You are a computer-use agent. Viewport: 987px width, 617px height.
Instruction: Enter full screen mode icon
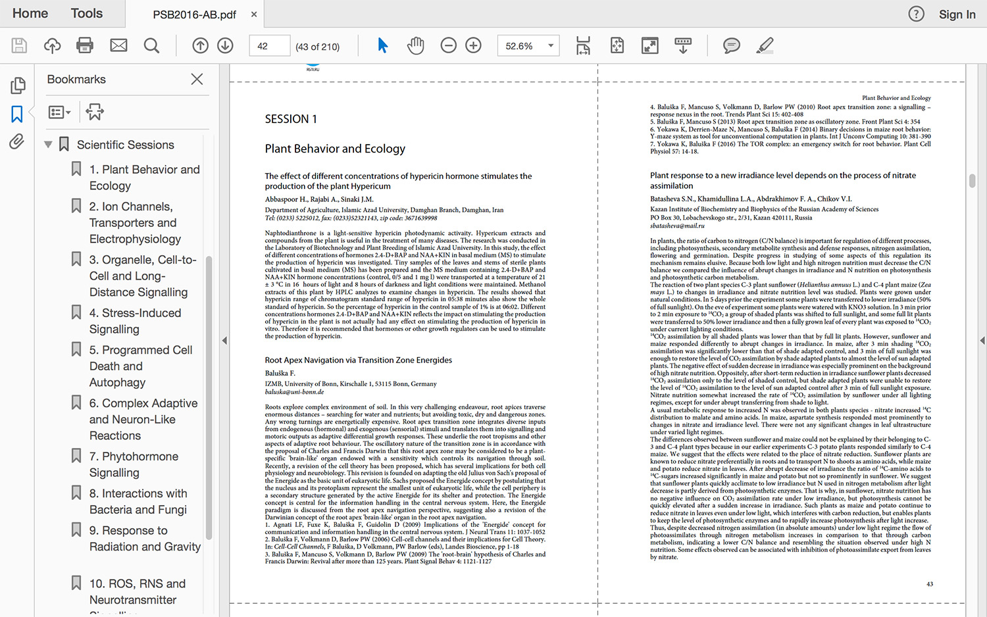pos(649,45)
